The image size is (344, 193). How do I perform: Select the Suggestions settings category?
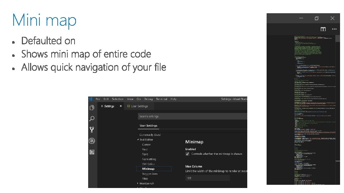coord(150,174)
